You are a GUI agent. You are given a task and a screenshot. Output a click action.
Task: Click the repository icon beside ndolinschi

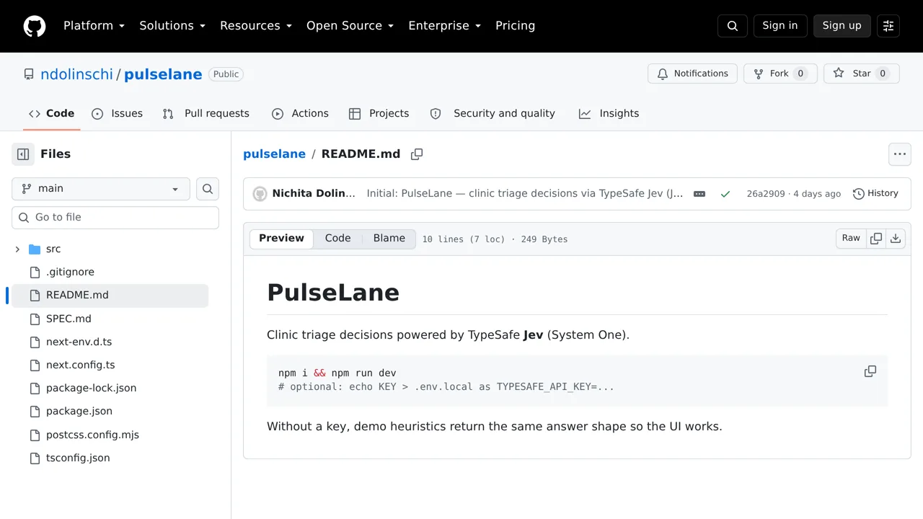pyautogui.click(x=29, y=74)
